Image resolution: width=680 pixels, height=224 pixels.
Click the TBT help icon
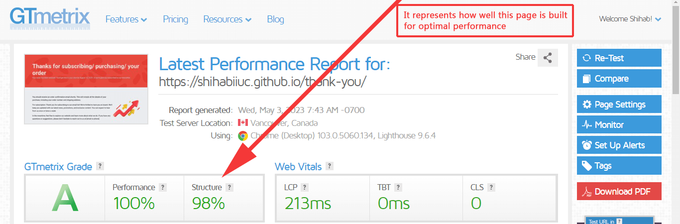tap(398, 187)
